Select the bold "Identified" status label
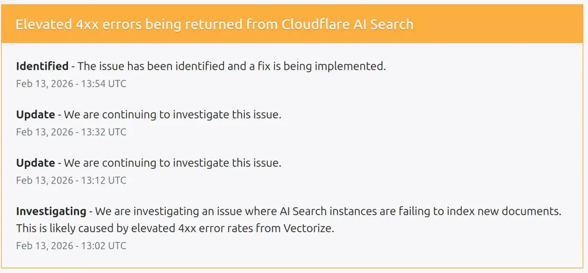Image resolution: width=588 pixels, height=273 pixels. pyautogui.click(x=42, y=66)
